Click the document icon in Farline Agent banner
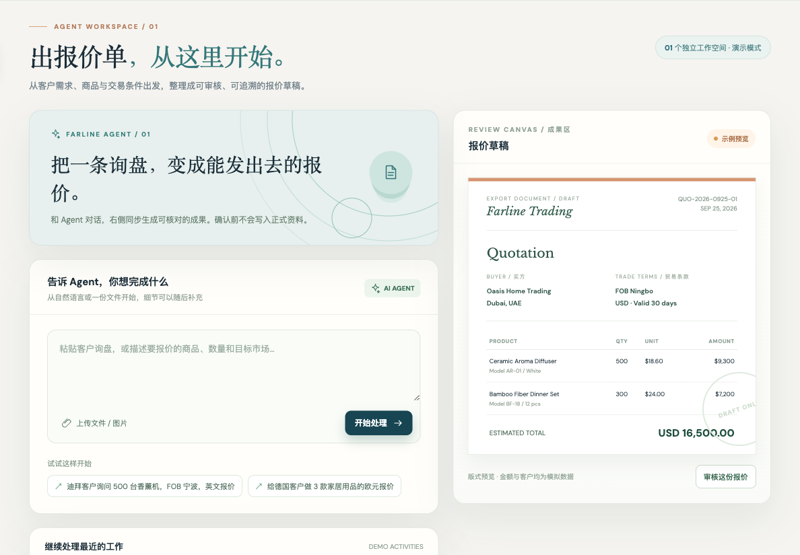 coord(391,172)
